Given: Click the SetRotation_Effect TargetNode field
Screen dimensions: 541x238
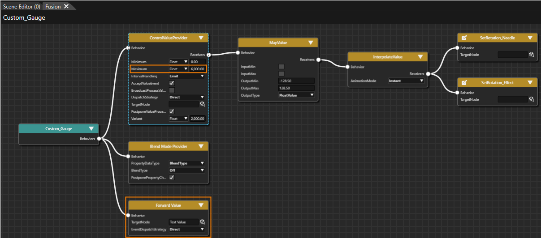Looking at the screenshot, I should coord(513,99).
